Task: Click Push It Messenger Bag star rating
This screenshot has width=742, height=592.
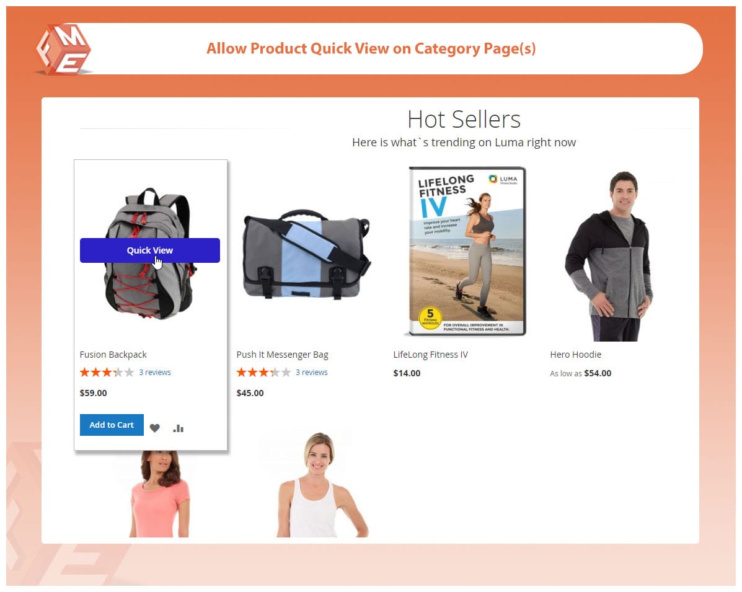Action: tap(263, 373)
